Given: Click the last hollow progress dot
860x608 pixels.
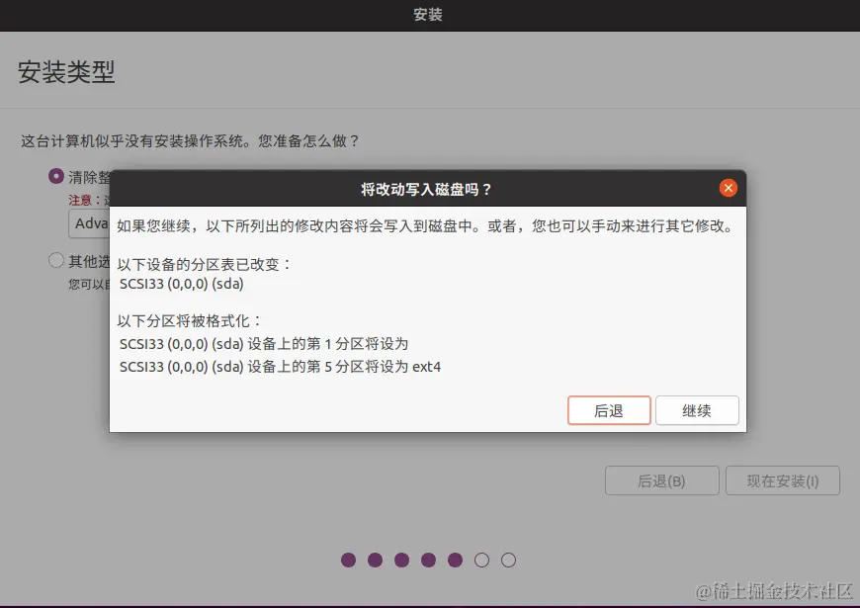Looking at the screenshot, I should 508,560.
